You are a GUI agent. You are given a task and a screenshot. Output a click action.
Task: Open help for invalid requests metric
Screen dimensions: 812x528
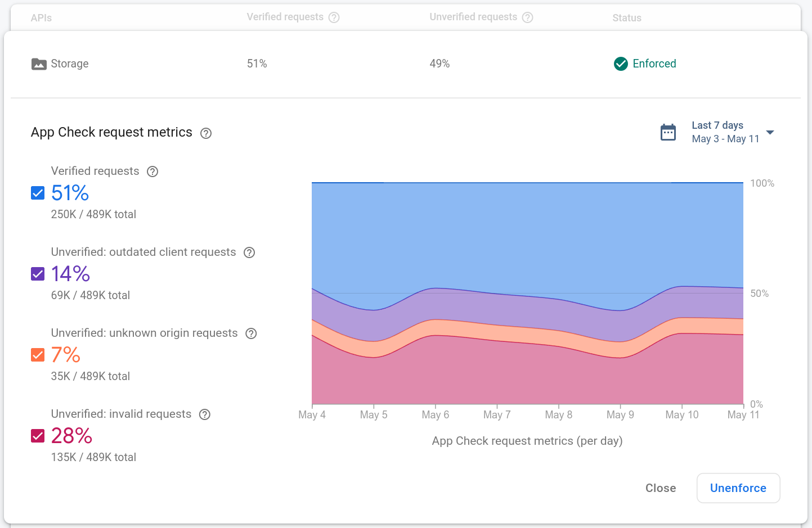[x=204, y=414]
